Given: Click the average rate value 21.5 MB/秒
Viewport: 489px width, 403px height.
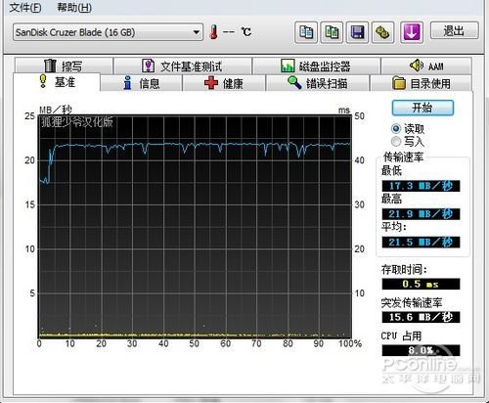Looking at the screenshot, I should (x=421, y=242).
